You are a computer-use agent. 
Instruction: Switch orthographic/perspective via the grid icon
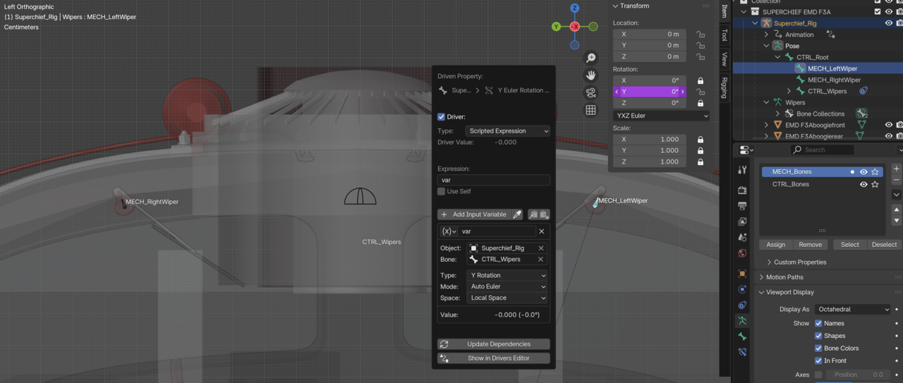coord(591,110)
